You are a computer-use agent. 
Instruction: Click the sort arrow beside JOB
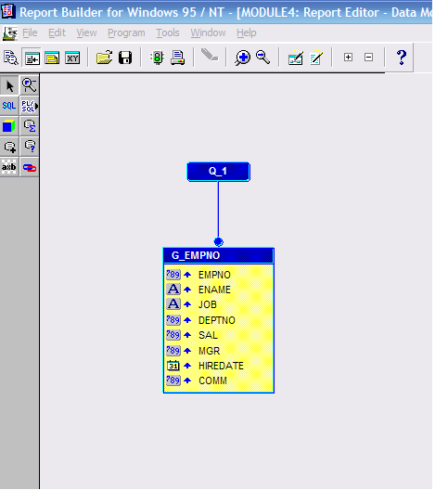pyautogui.click(x=187, y=304)
